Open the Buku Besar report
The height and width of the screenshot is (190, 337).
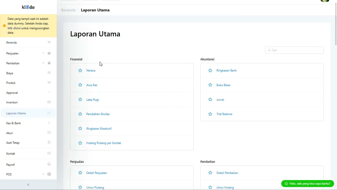click(224, 85)
